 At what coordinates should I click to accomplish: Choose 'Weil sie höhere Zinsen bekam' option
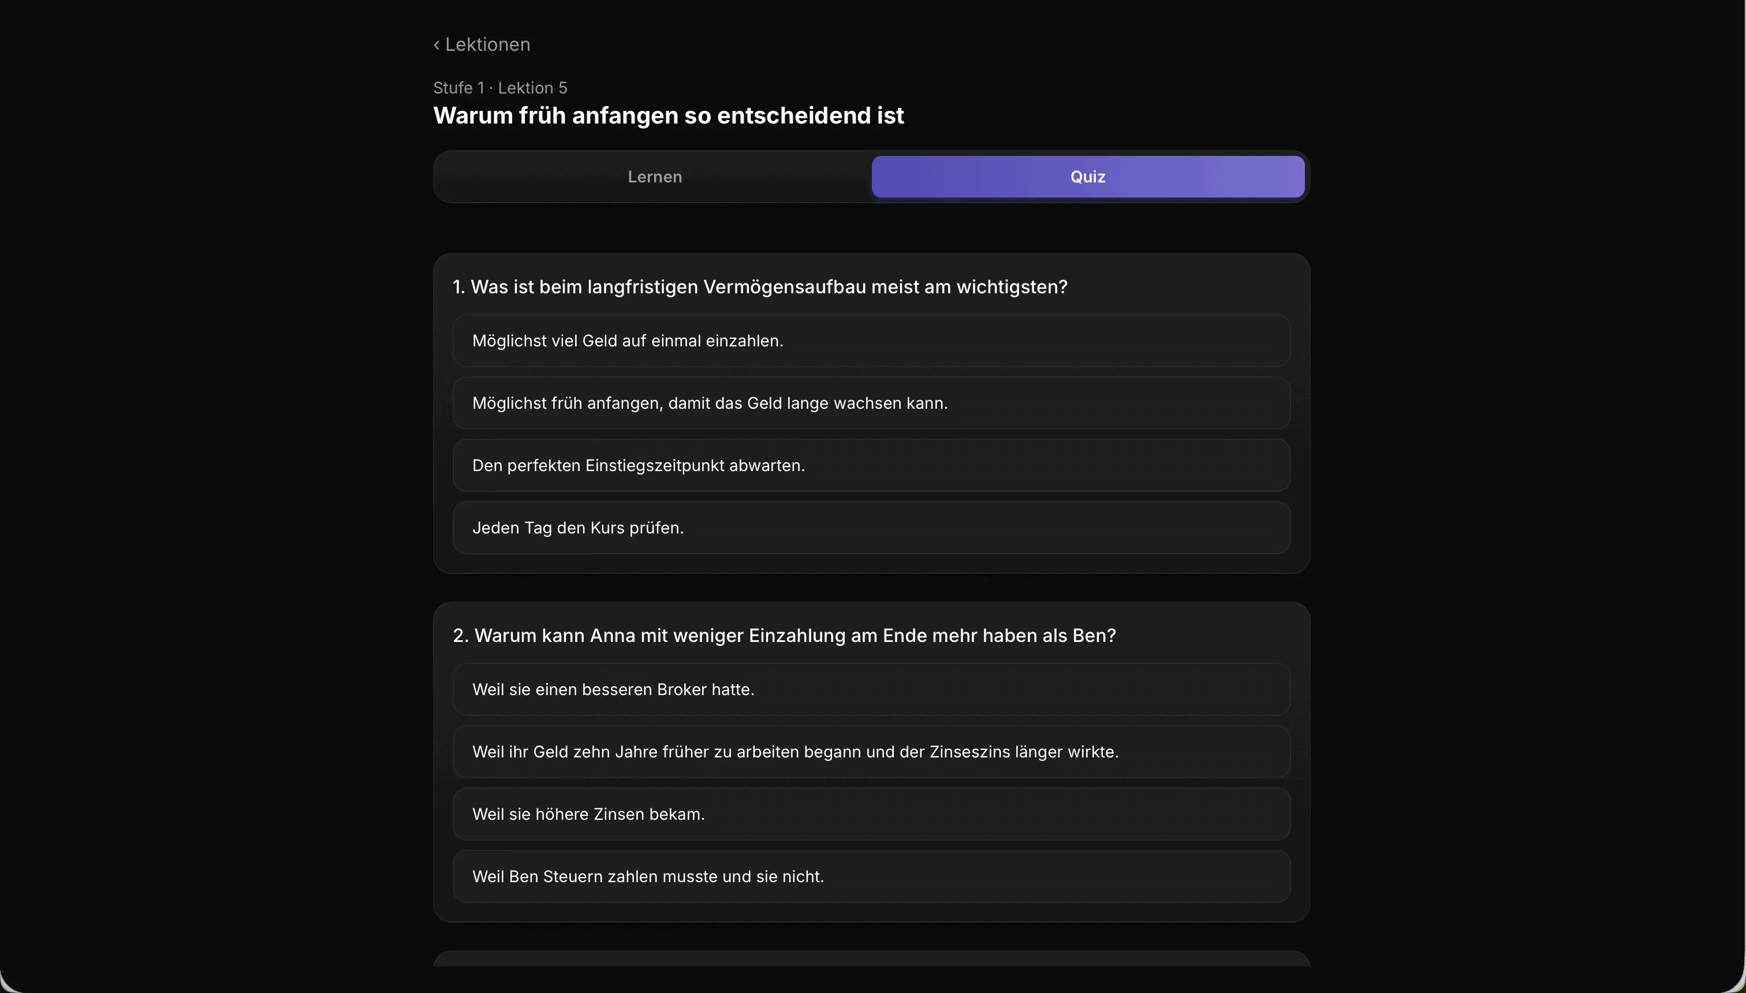pos(872,814)
